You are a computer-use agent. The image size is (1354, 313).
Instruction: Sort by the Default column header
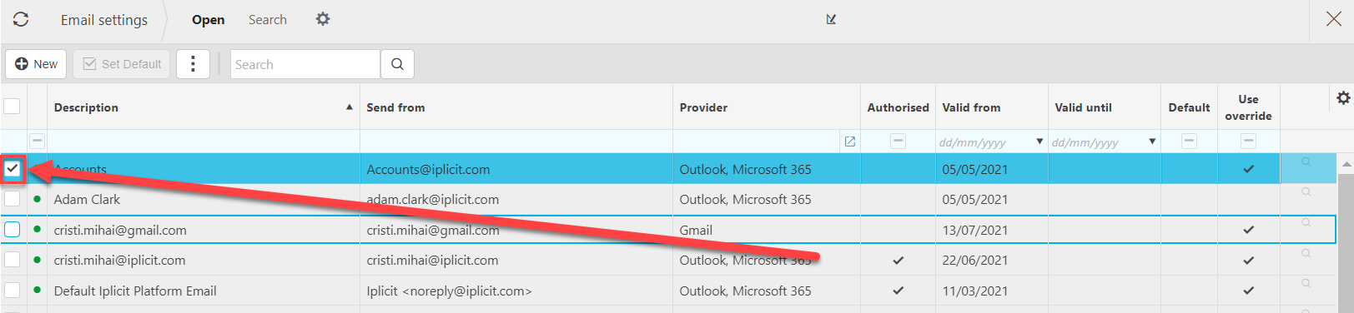point(1189,107)
